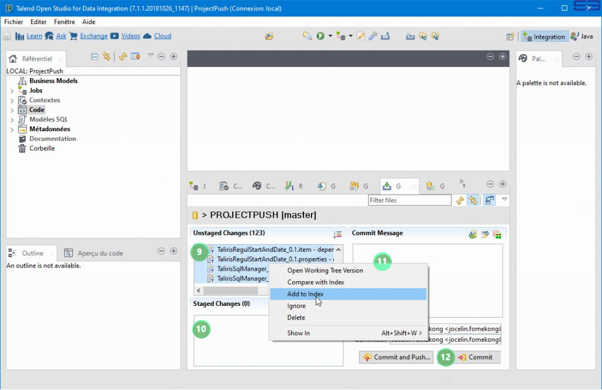602x390 pixels.
Task: Toggle Link with Editor in Référentiel panel
Action: [106, 56]
